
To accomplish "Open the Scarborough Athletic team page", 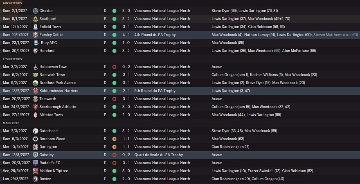I will pos(57,107).
